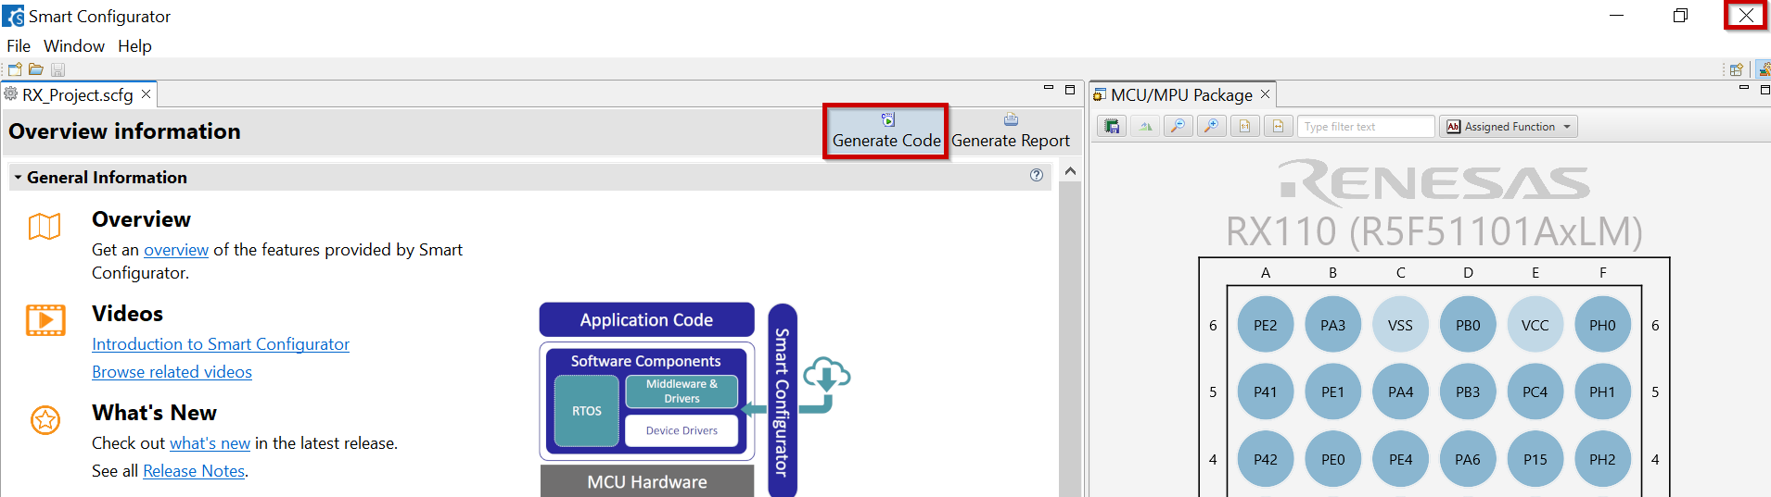
Task: Switch to the RX_Project.scfg tab
Action: tap(78, 94)
